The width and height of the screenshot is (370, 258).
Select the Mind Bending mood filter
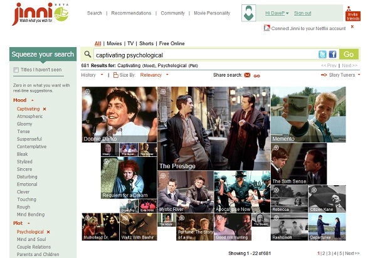31,215
